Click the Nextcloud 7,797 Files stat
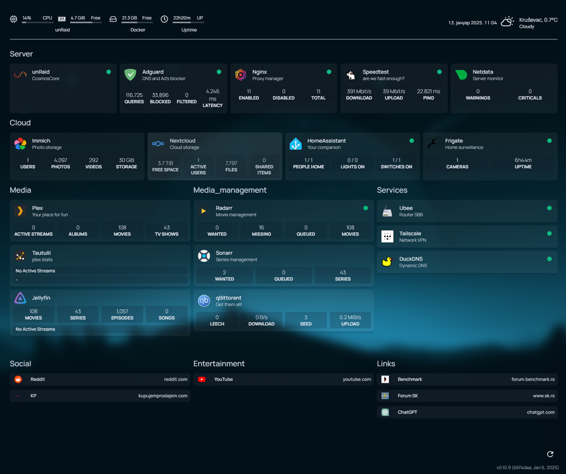Image resolution: width=566 pixels, height=474 pixels. click(231, 166)
